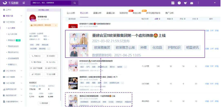Select 商品投放对比 in the sidebar

coord(13,52)
